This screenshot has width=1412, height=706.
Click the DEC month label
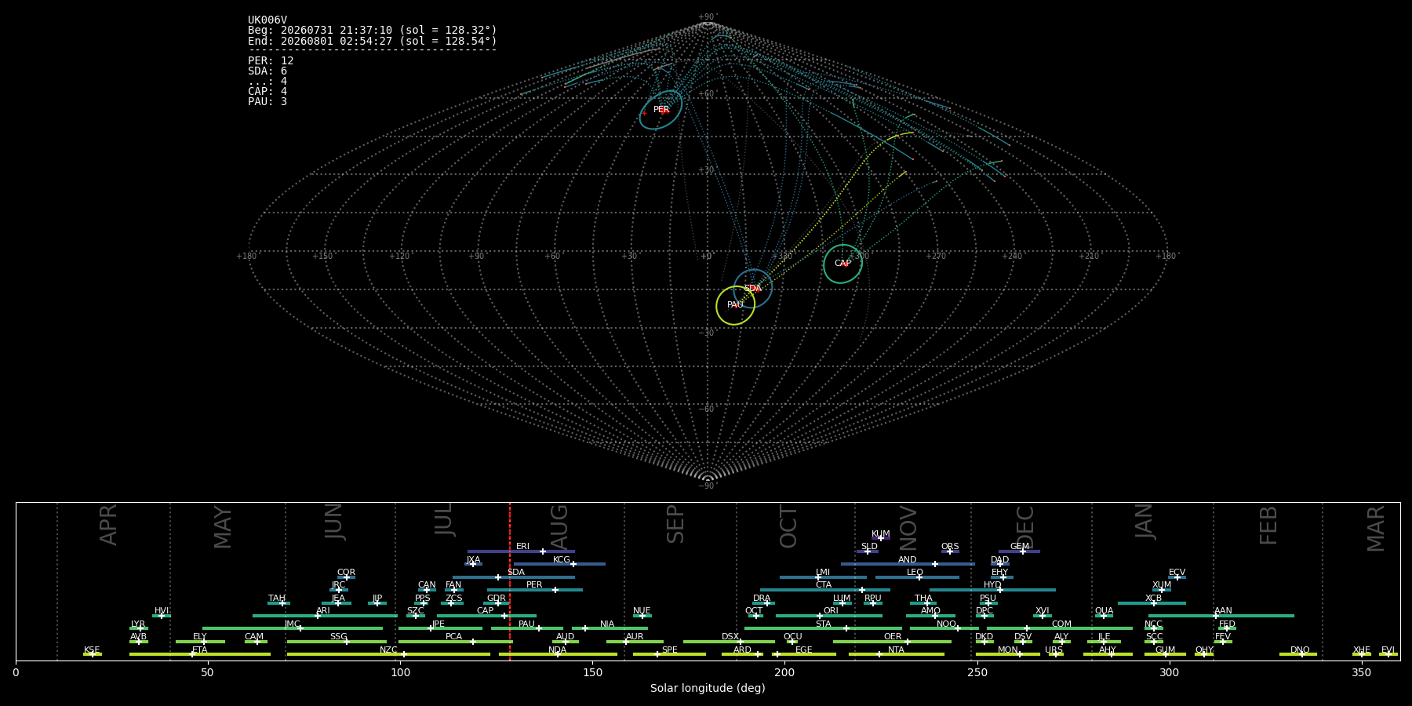pyautogui.click(x=1025, y=527)
